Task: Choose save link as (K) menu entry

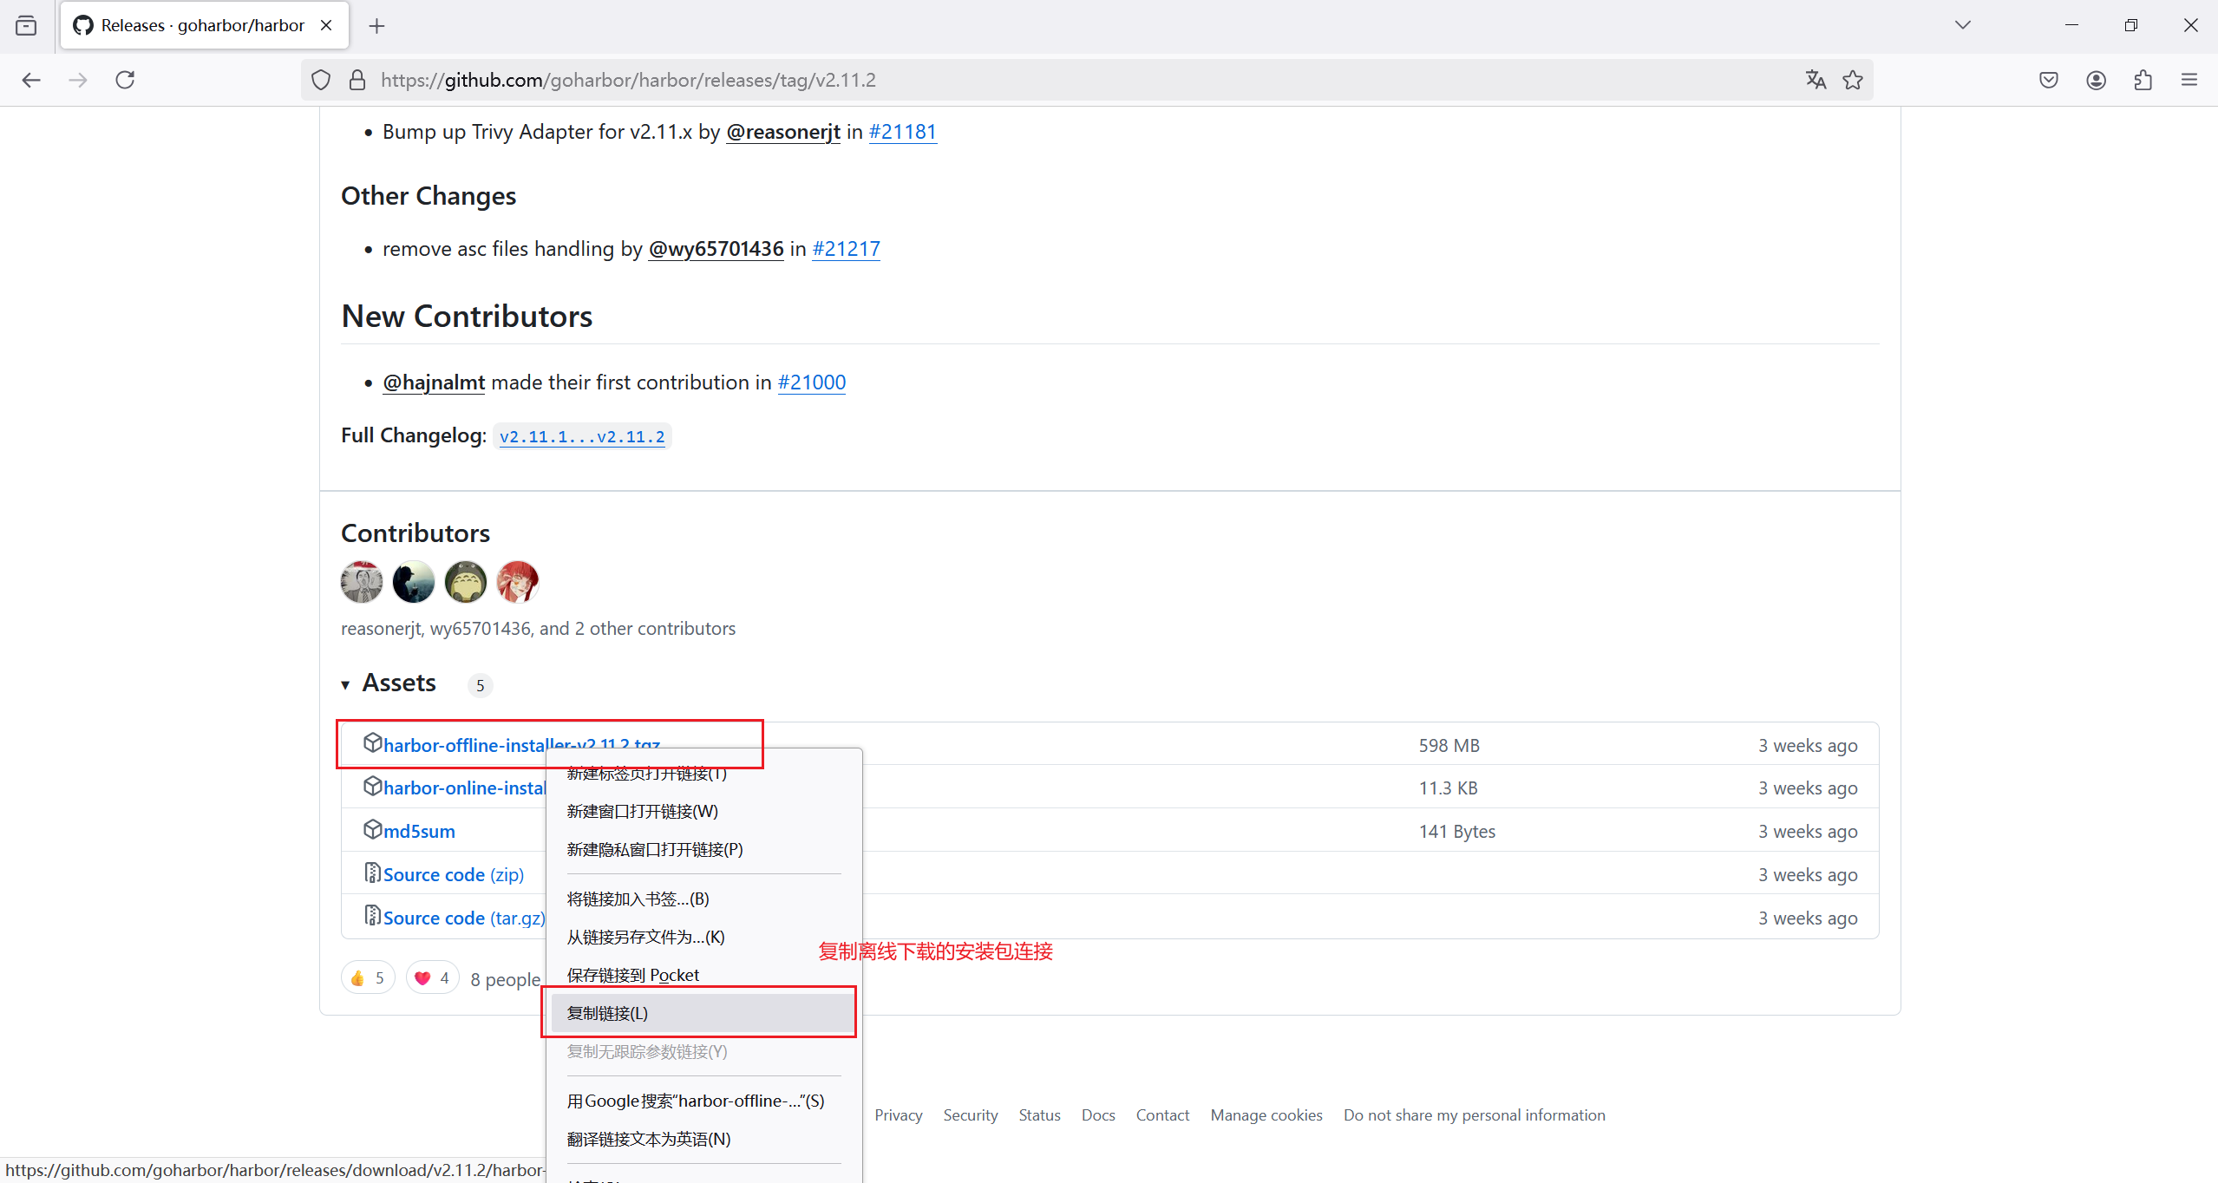Action: tap(703, 937)
